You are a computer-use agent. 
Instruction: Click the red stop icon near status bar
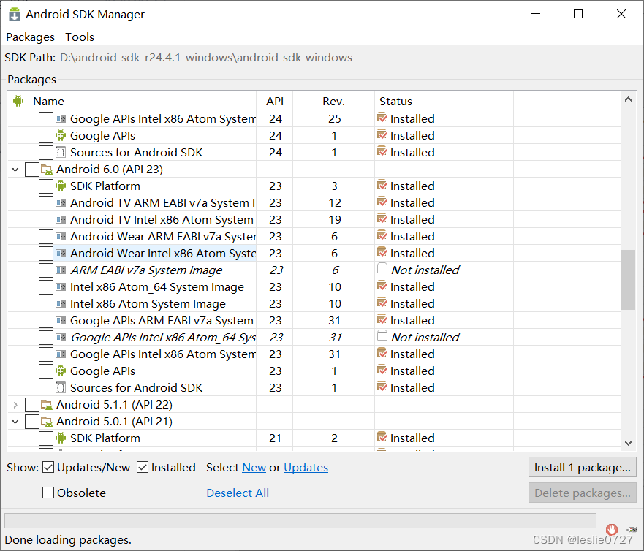coord(611,529)
